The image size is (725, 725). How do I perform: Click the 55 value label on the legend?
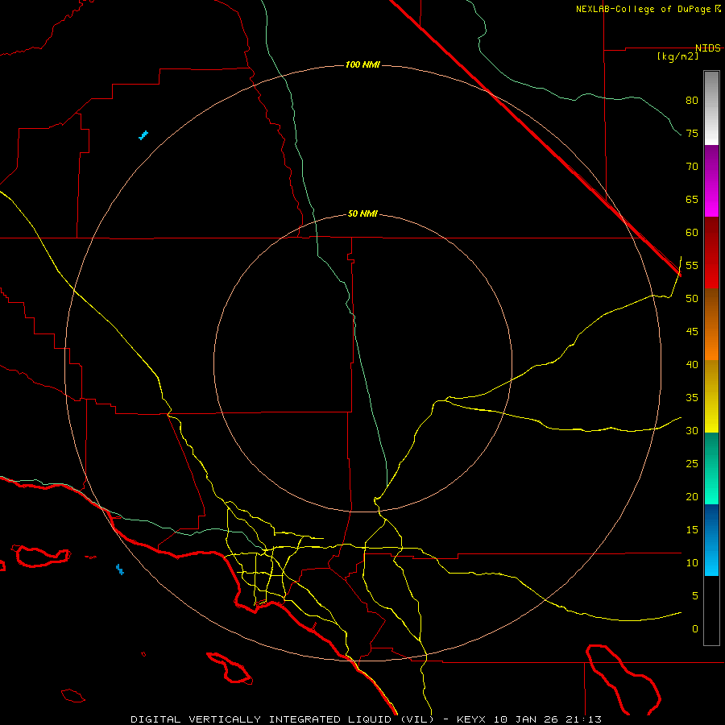[691, 266]
